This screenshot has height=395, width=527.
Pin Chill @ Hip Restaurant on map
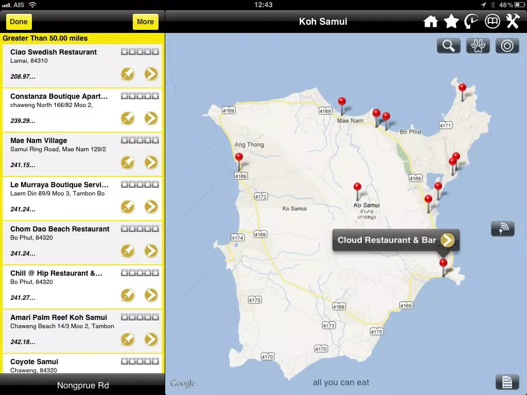[128, 295]
